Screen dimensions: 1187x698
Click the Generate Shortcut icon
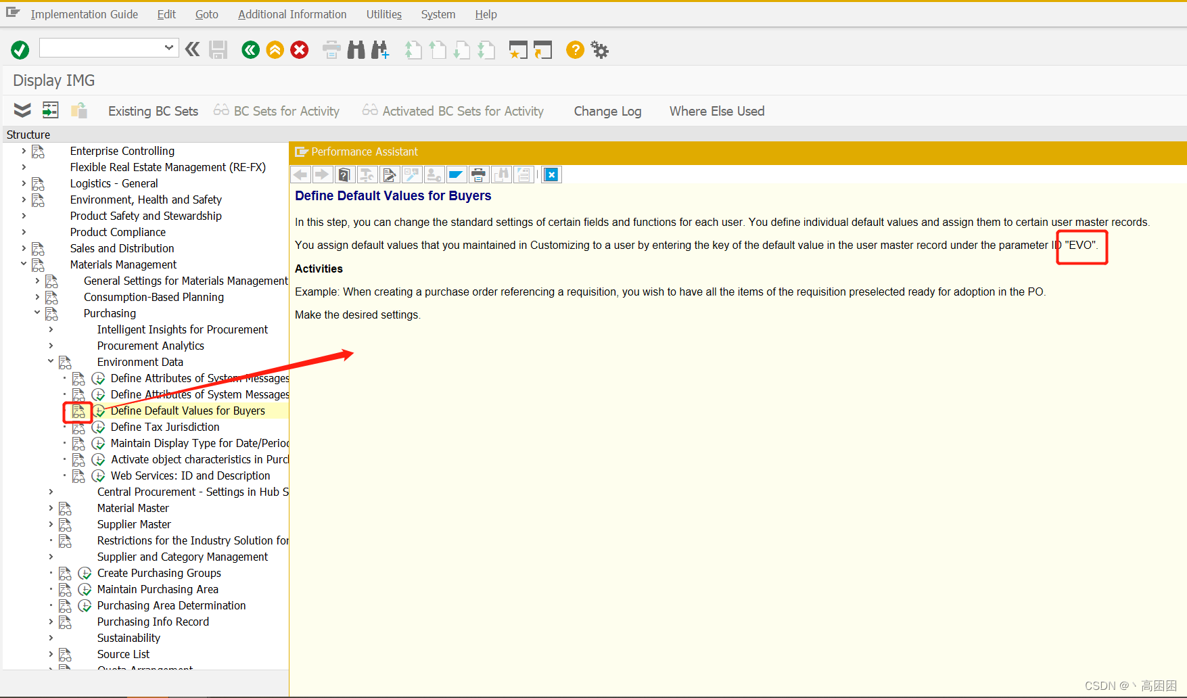point(542,49)
